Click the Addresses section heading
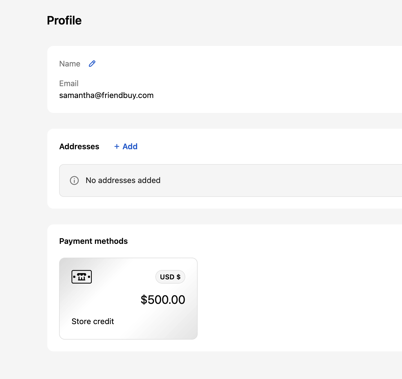The width and height of the screenshot is (402, 379). (x=79, y=146)
